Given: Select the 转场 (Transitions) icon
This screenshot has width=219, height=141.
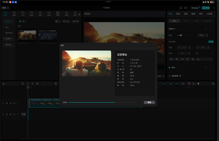Looking at the screenshot, I should tap(49, 13).
